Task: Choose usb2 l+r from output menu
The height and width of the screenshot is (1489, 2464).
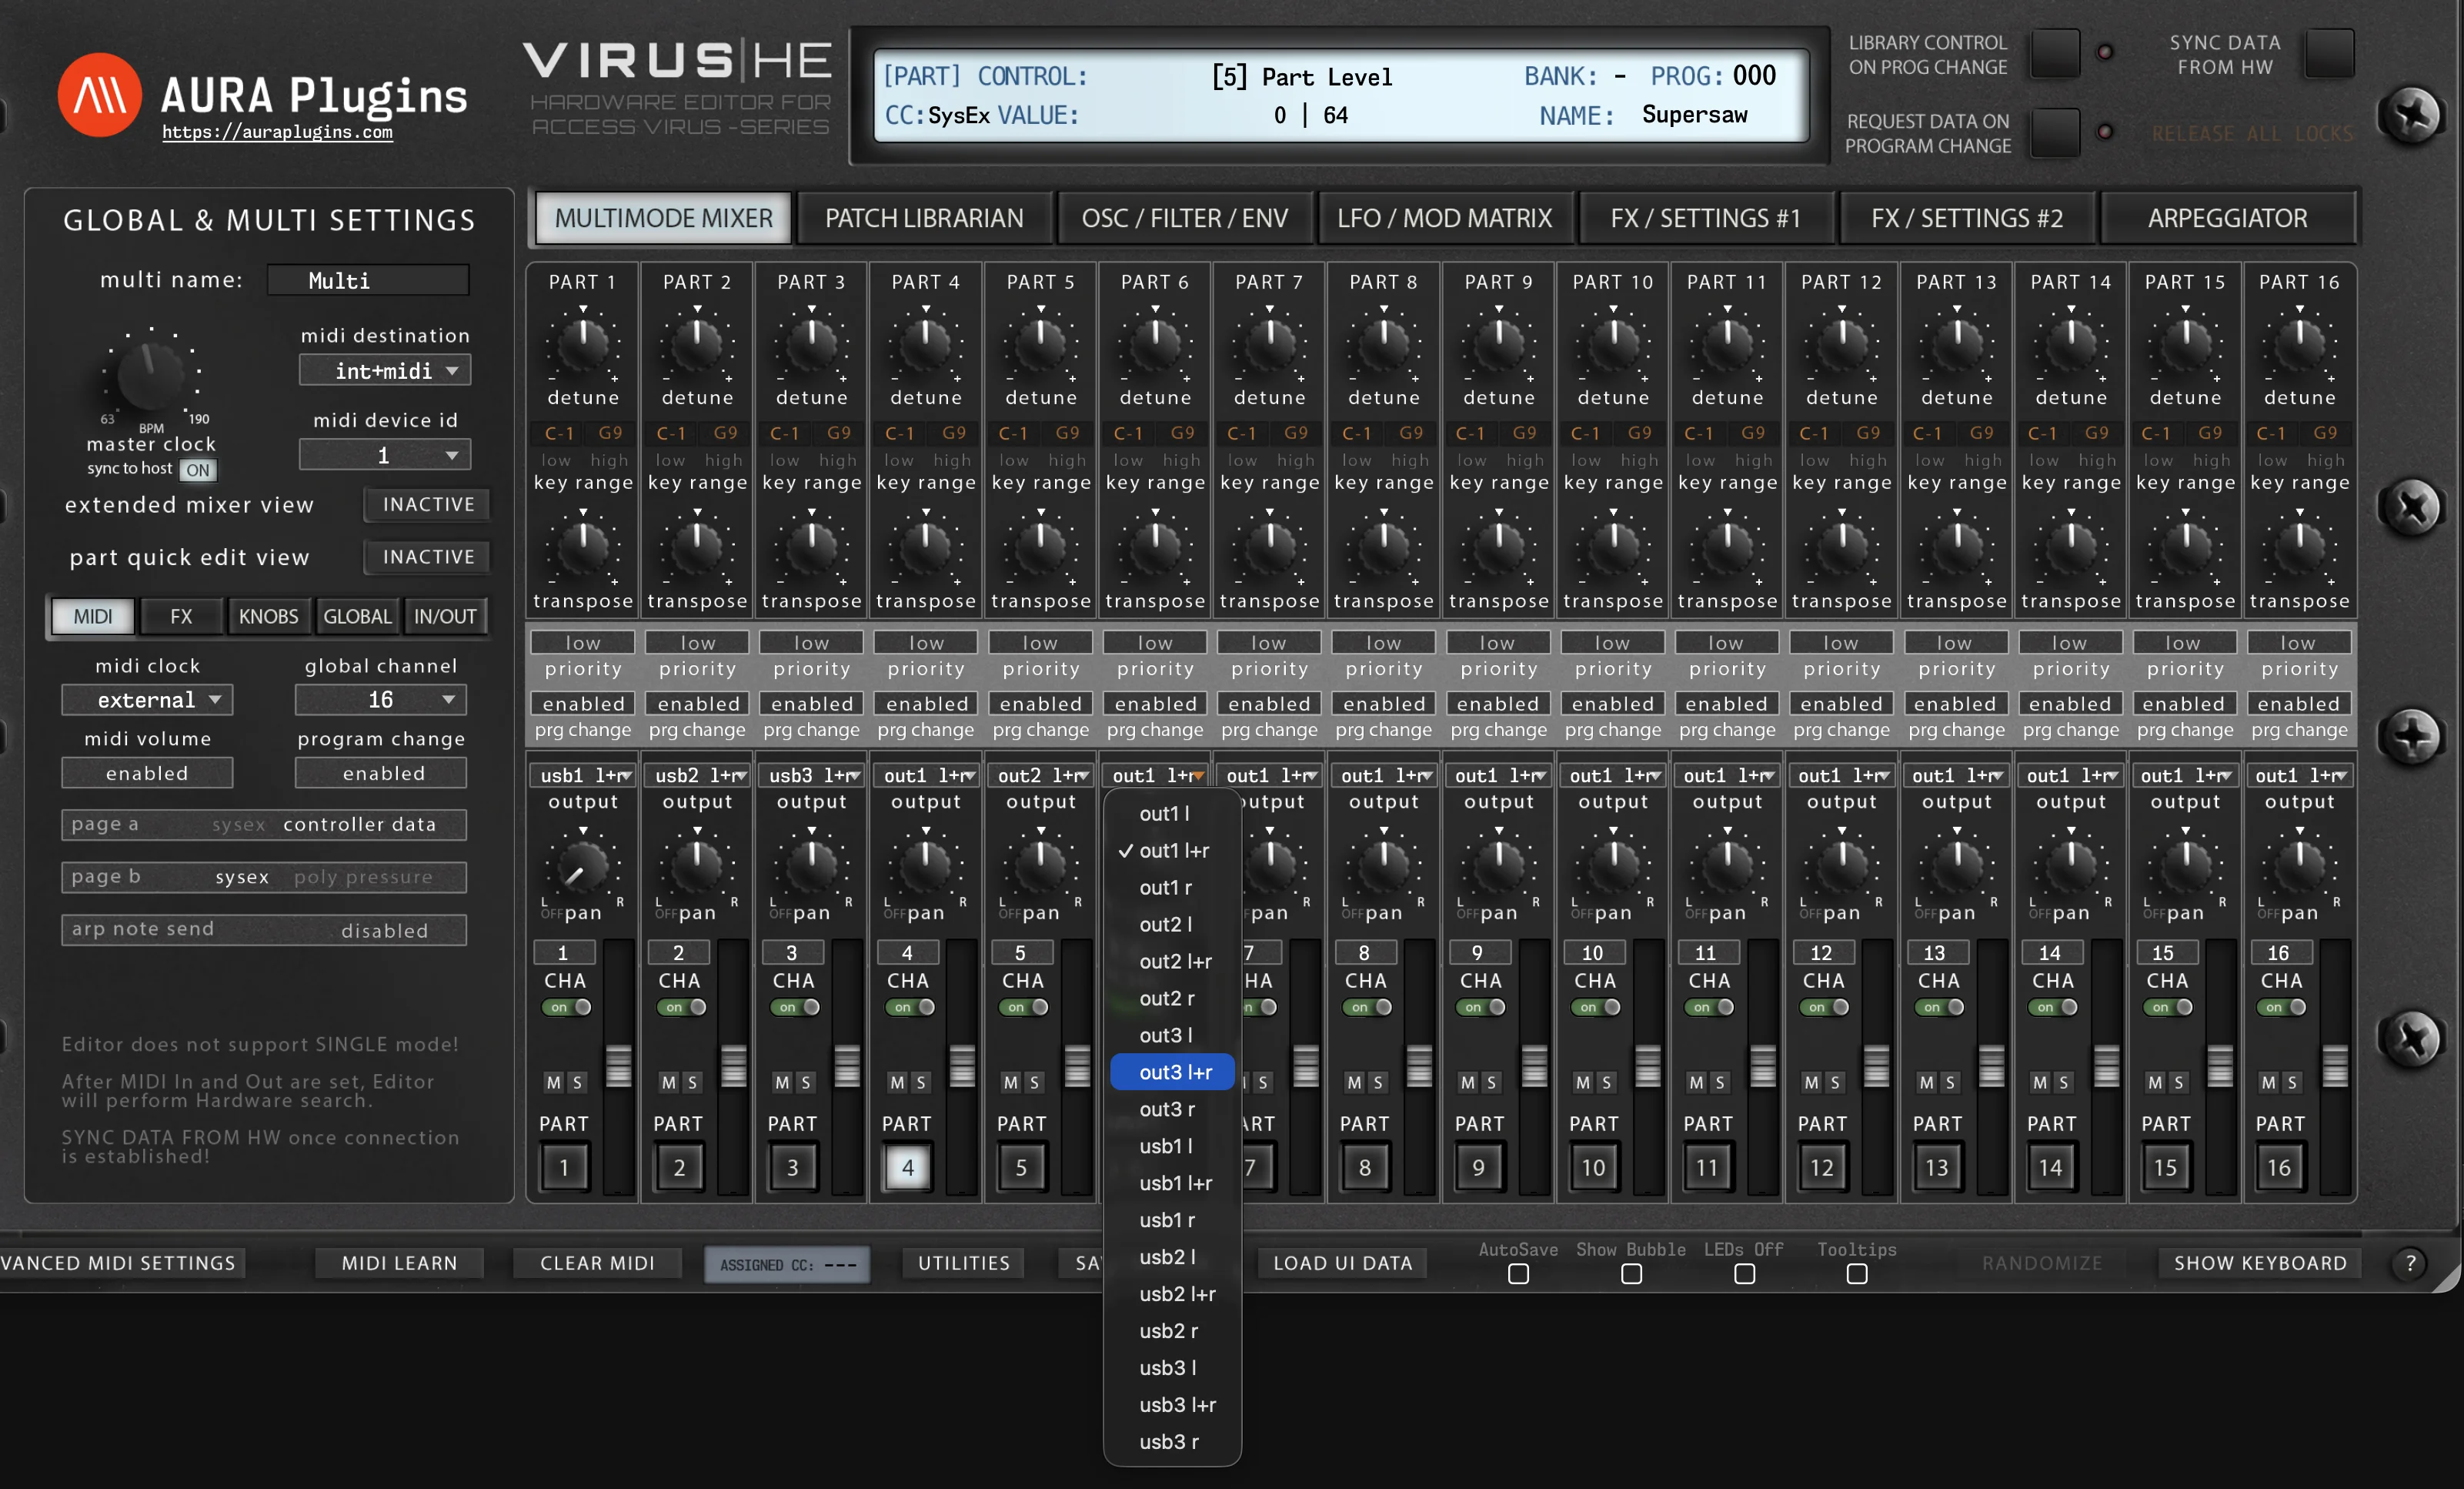Action: (1172, 1294)
